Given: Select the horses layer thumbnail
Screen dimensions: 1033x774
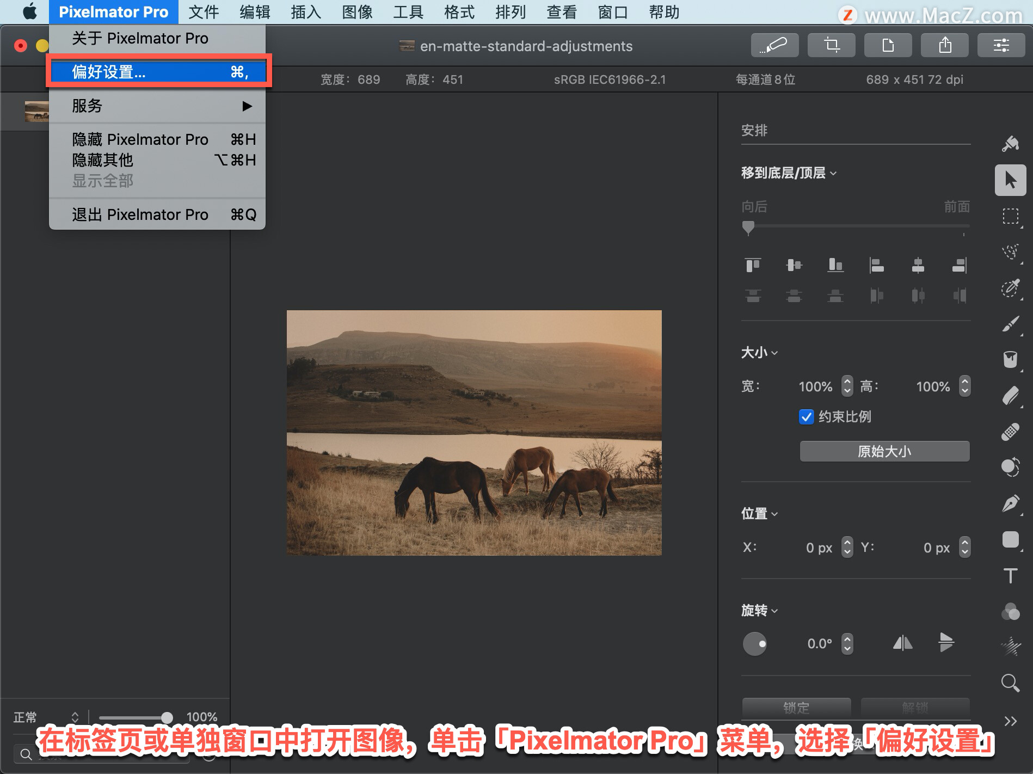Looking at the screenshot, I should 36,111.
